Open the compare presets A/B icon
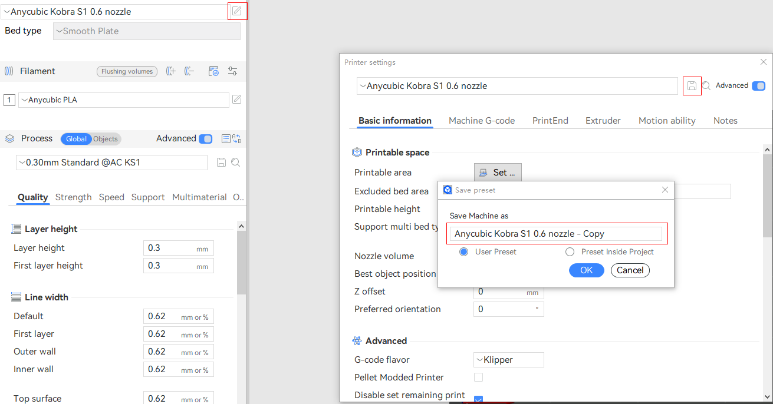This screenshot has height=404, width=773. point(237,139)
